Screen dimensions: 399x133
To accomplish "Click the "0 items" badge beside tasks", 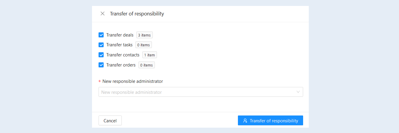I will (144, 45).
